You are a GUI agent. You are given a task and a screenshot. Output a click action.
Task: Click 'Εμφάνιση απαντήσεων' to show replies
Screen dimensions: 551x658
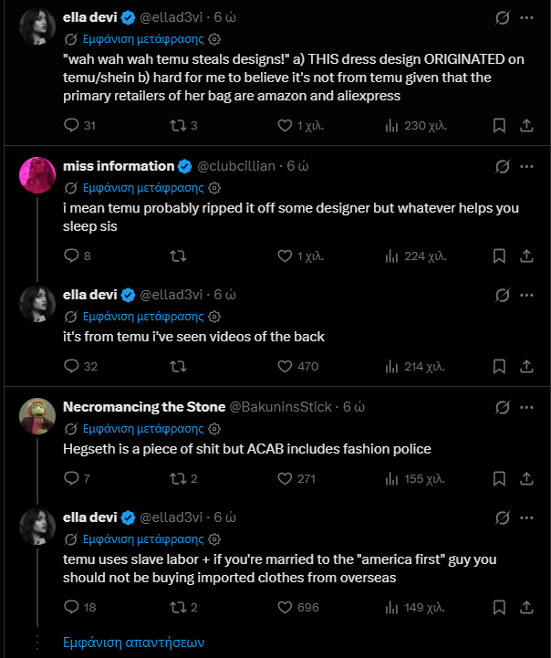(x=133, y=642)
